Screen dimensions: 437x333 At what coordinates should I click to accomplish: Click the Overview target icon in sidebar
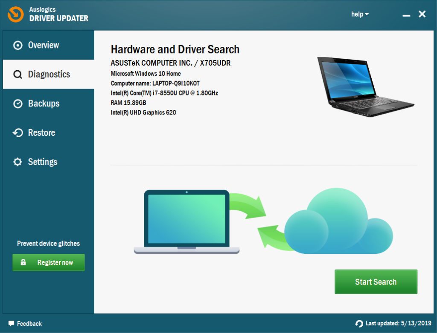(x=17, y=45)
